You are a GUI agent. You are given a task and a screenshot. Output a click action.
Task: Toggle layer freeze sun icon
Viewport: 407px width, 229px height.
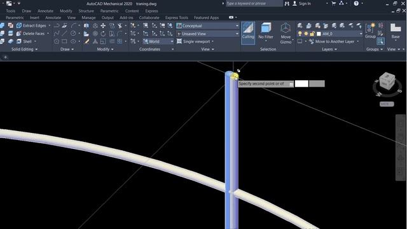(306, 34)
